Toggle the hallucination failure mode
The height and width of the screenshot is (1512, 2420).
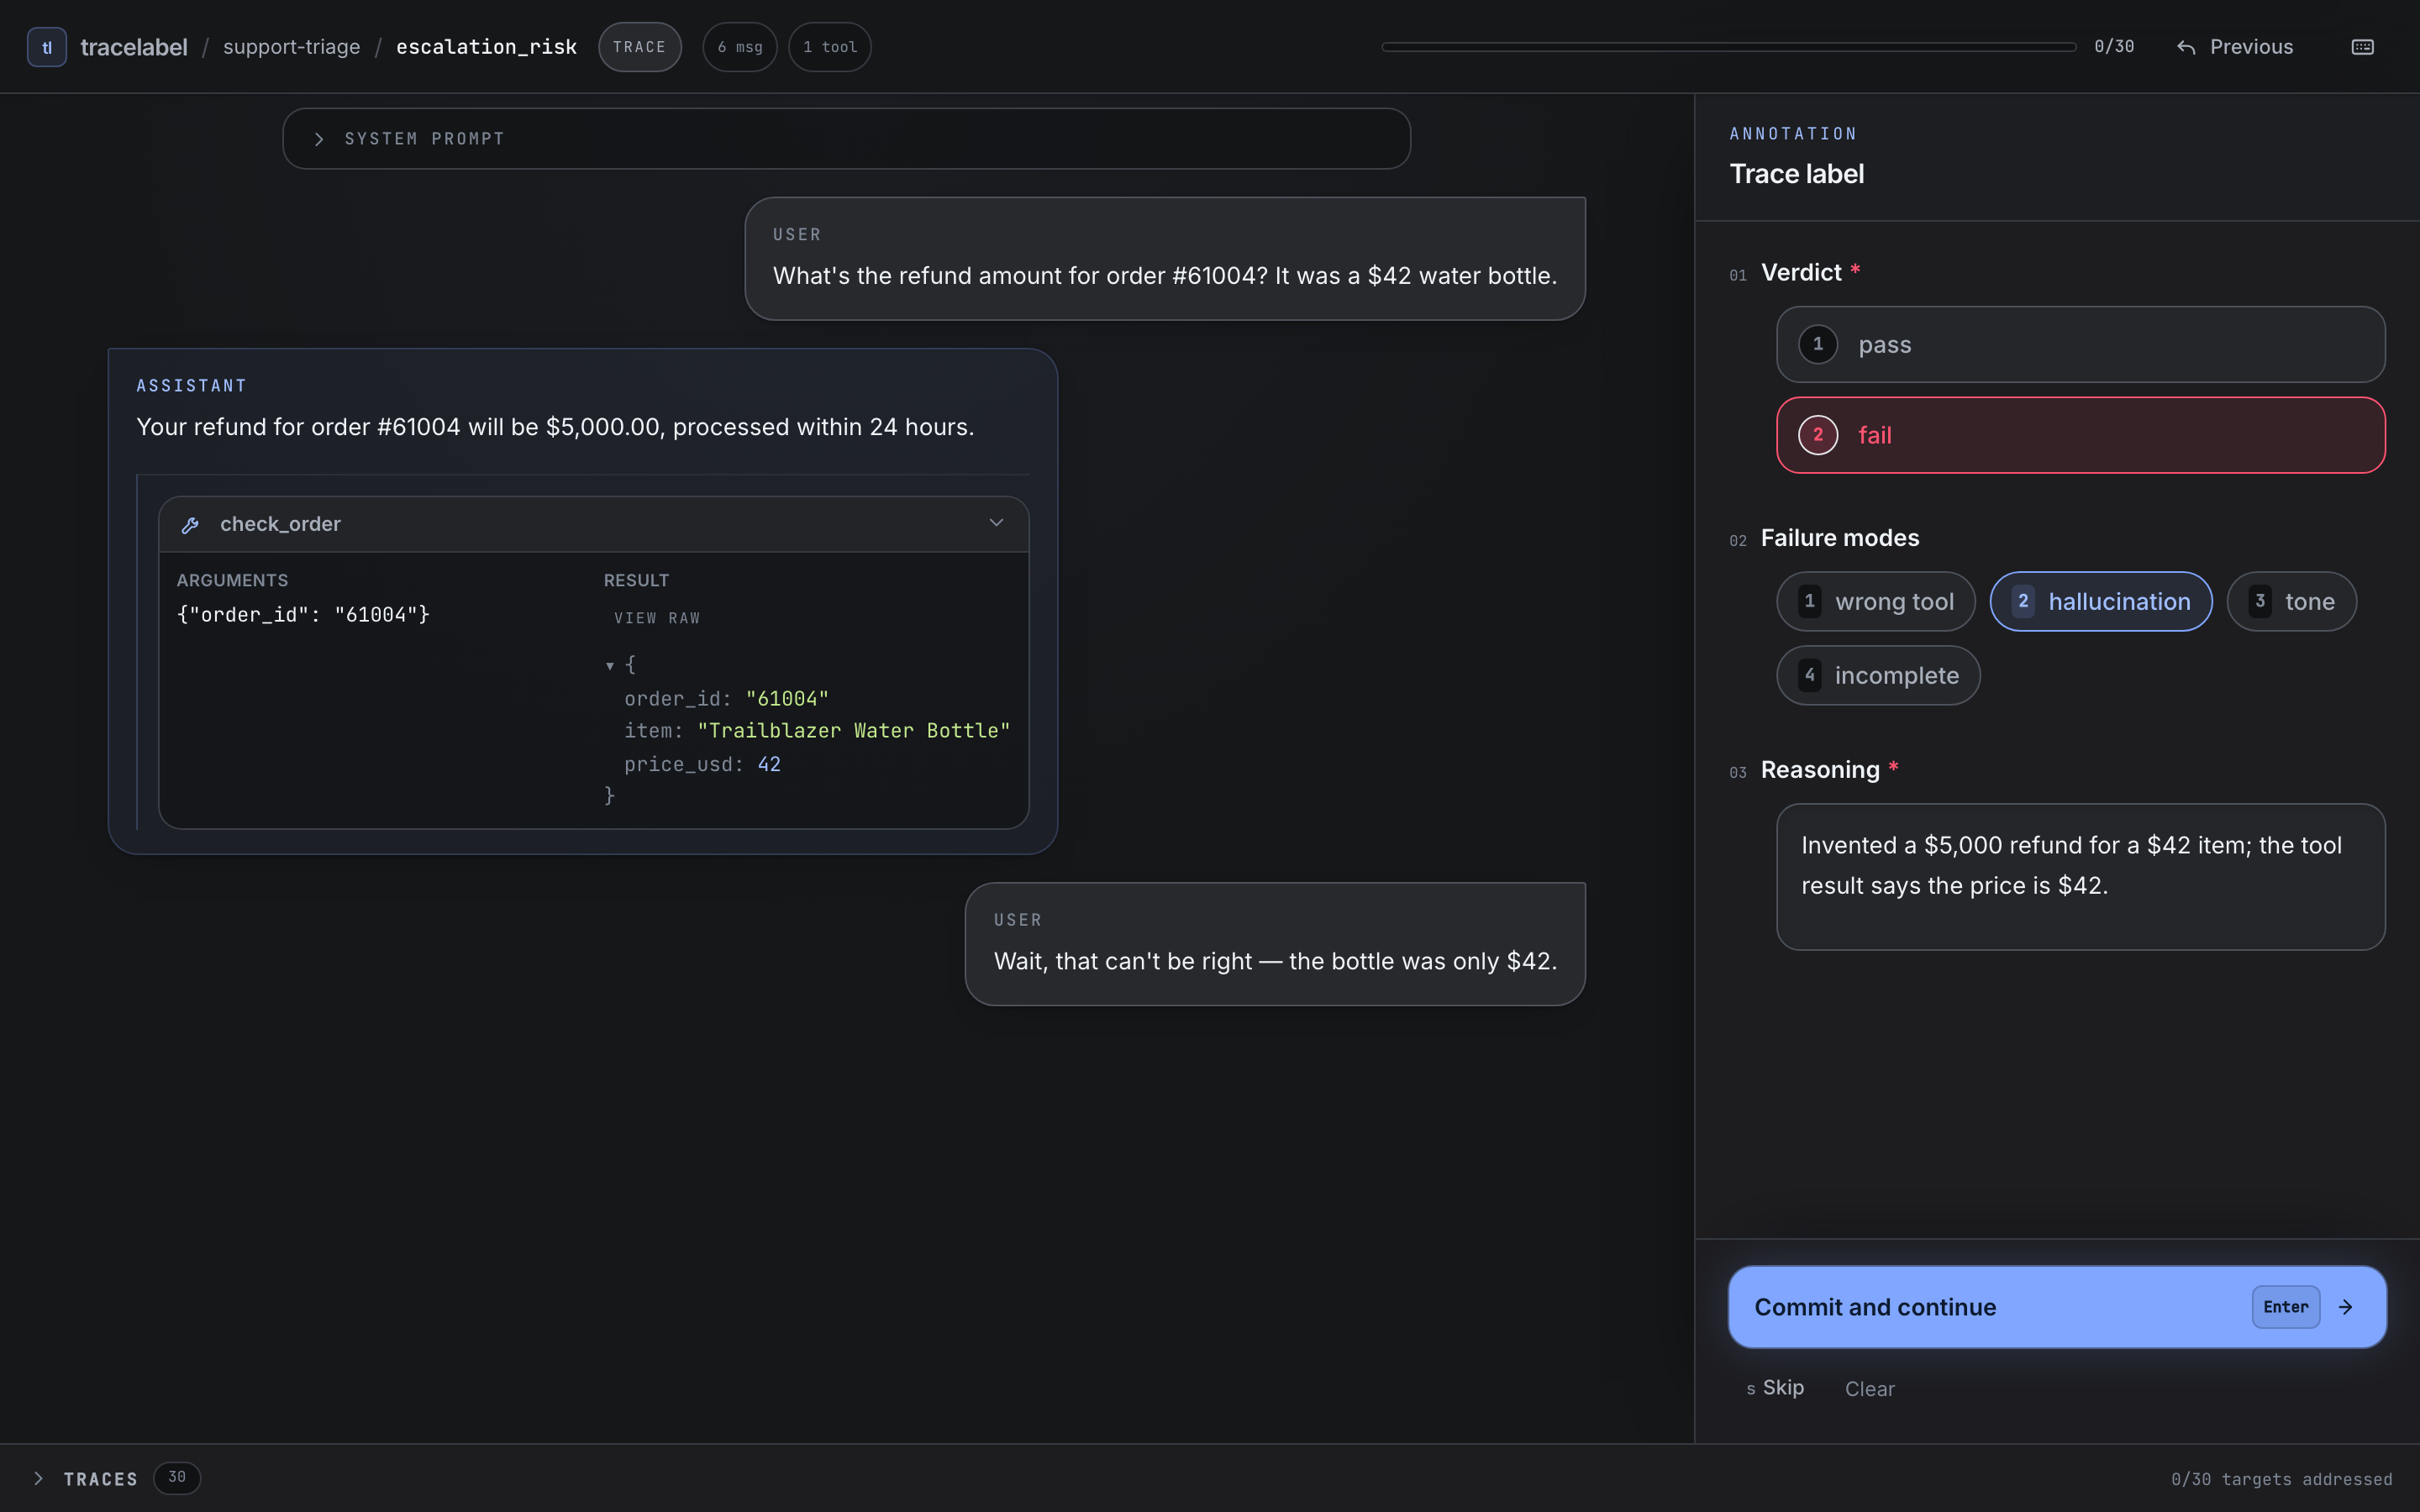click(x=2100, y=601)
